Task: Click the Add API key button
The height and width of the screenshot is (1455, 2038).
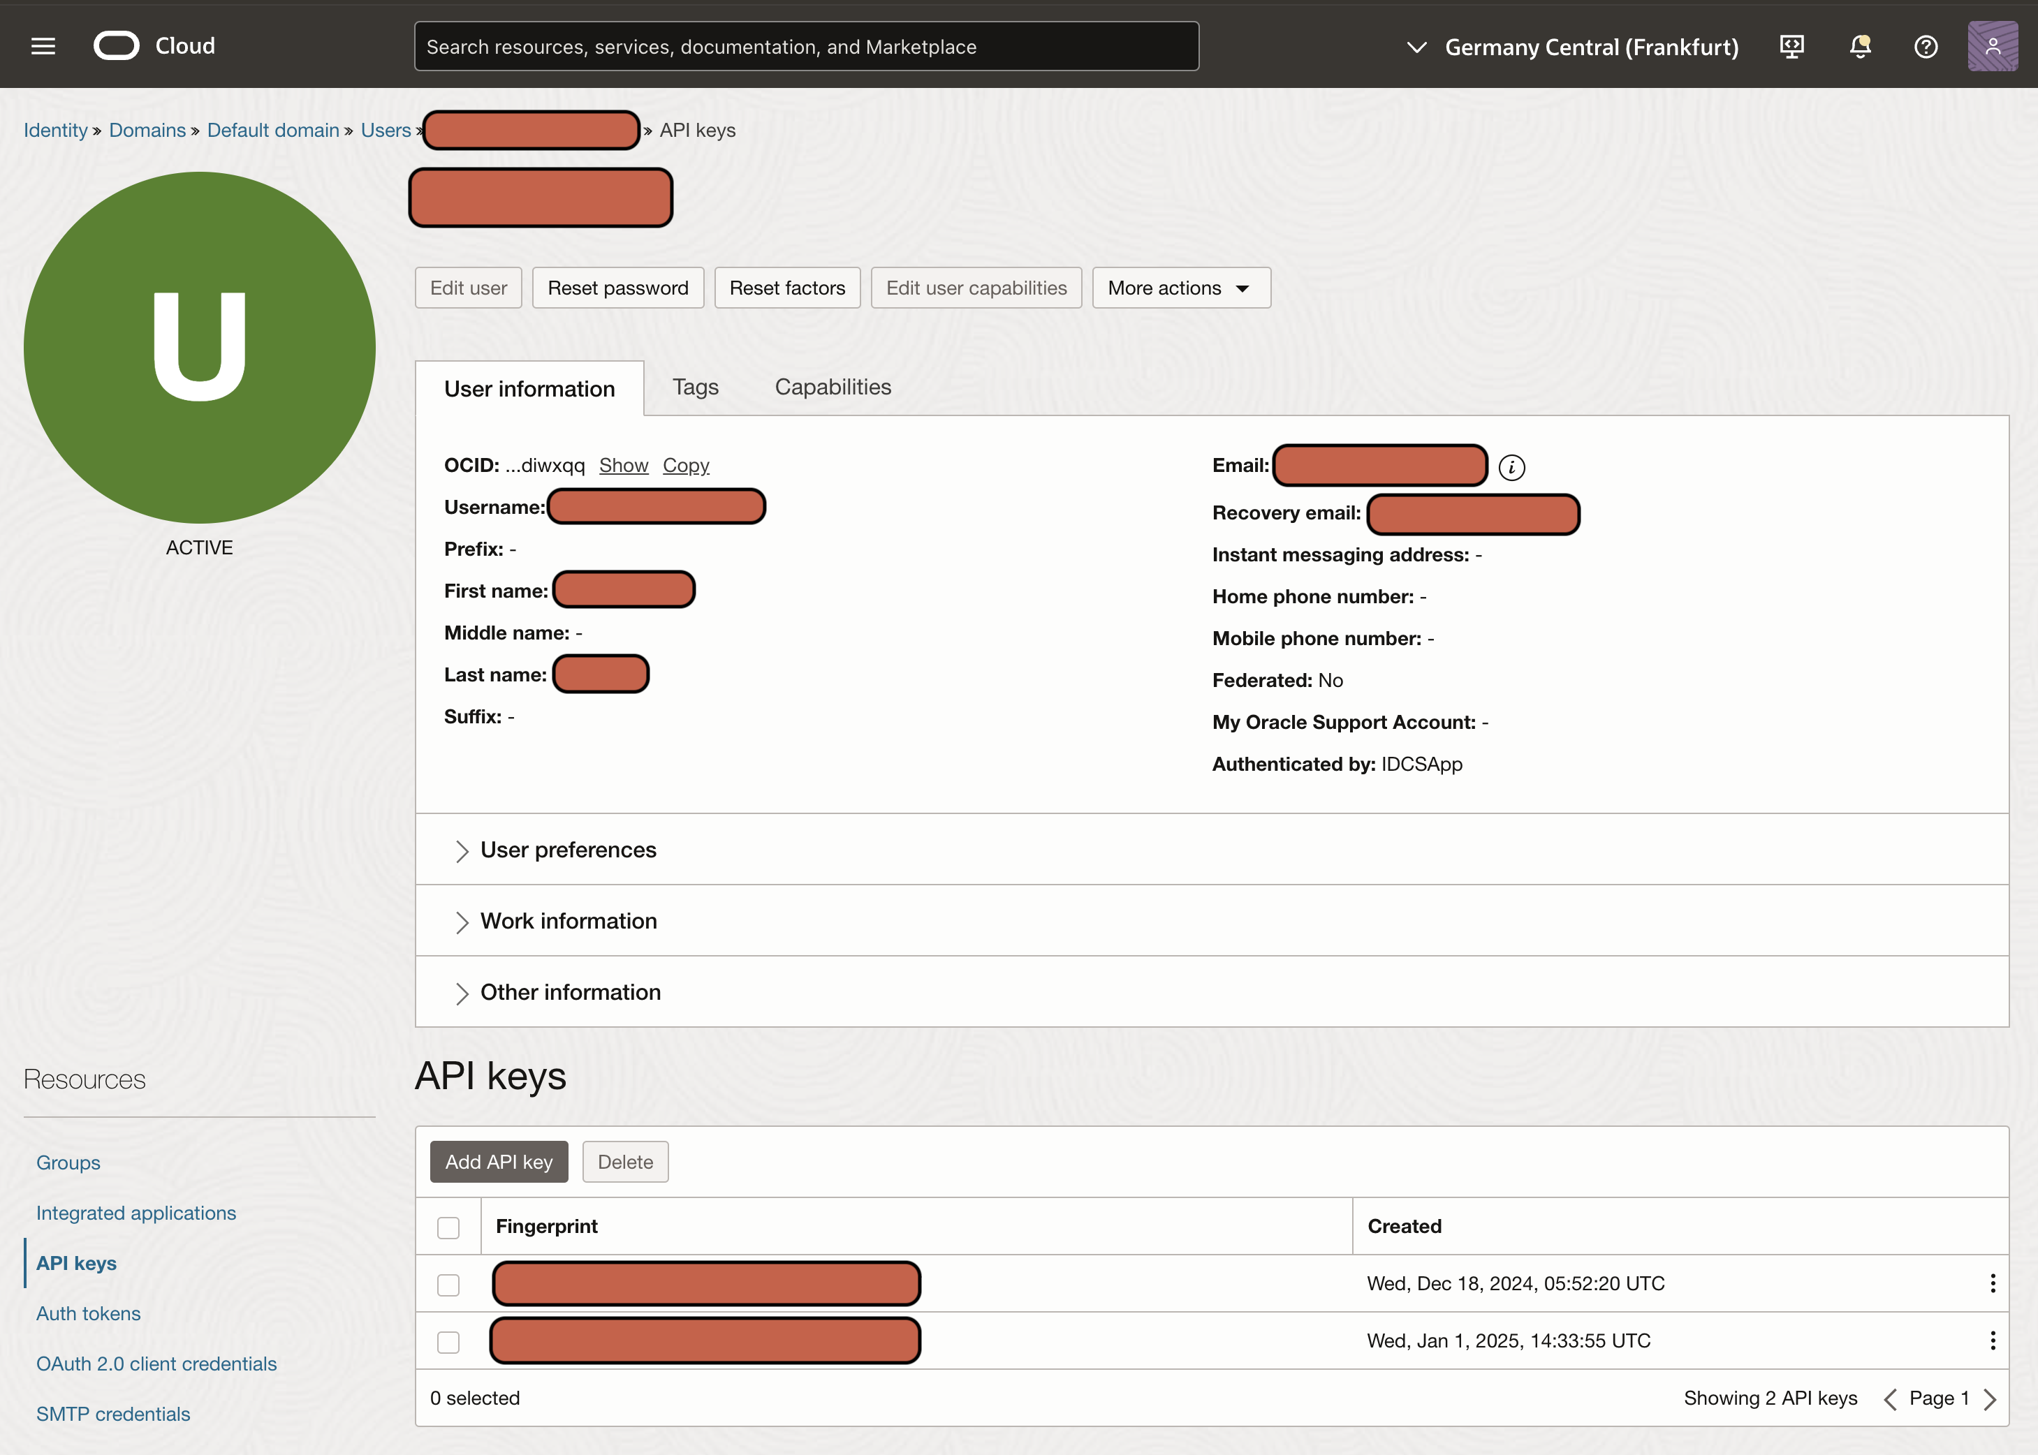Action: pos(498,1162)
